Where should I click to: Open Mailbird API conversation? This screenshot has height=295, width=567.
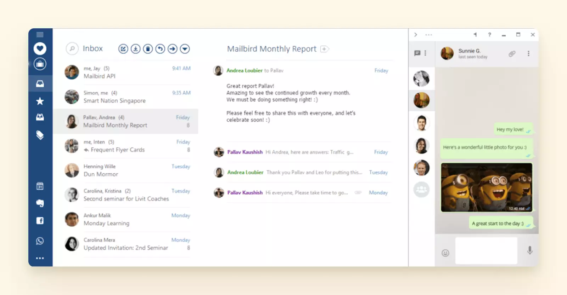tap(126, 72)
